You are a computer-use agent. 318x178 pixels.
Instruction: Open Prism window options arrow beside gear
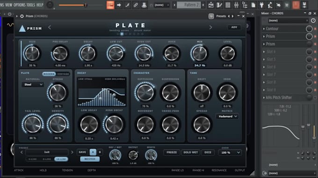pos(17,16)
